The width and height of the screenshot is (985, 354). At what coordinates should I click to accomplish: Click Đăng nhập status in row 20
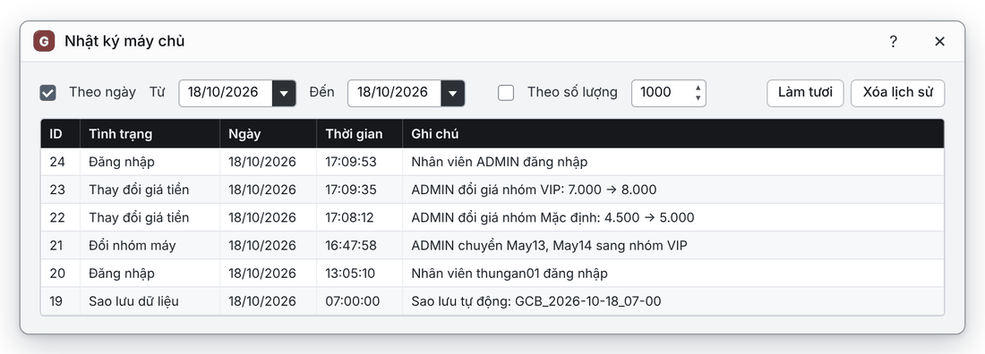(150, 274)
